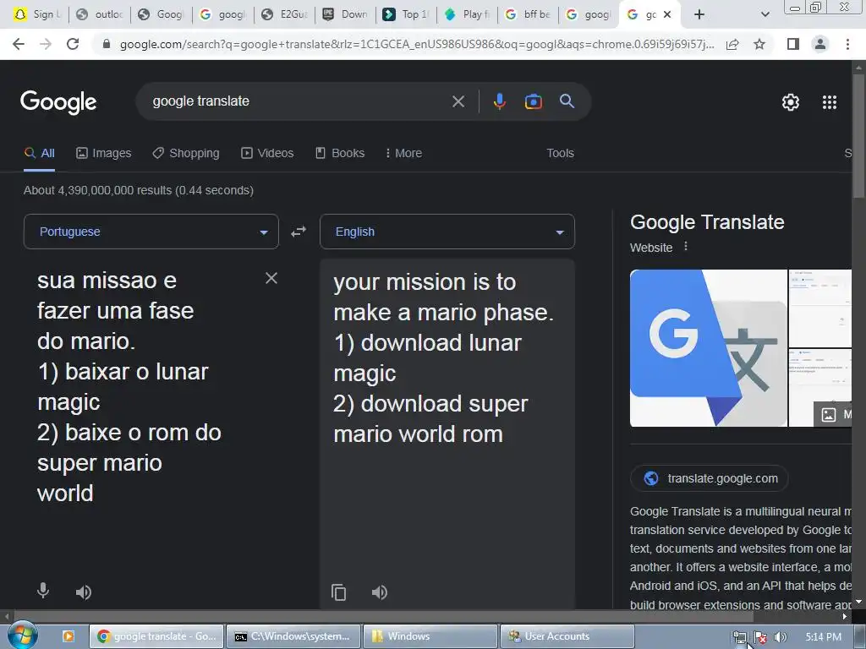Image resolution: width=866 pixels, height=649 pixels.
Task: Switch to the Videos results tab
Action: click(x=267, y=153)
